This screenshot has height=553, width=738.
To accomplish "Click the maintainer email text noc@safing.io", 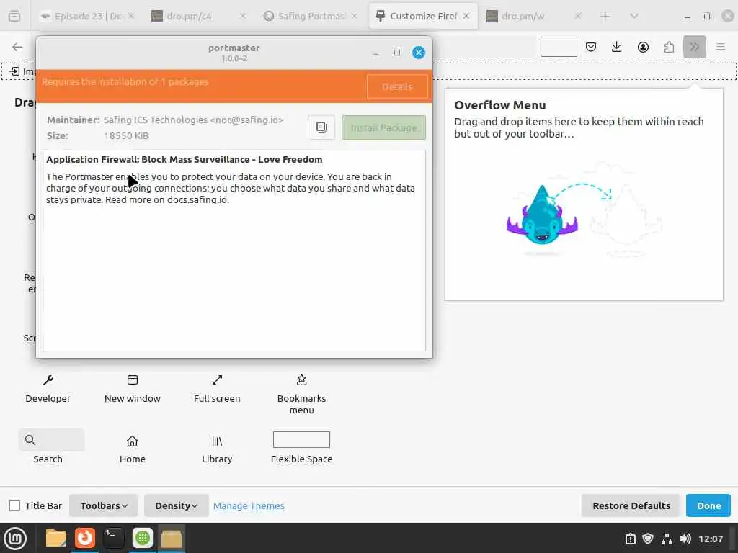I will click(x=246, y=120).
